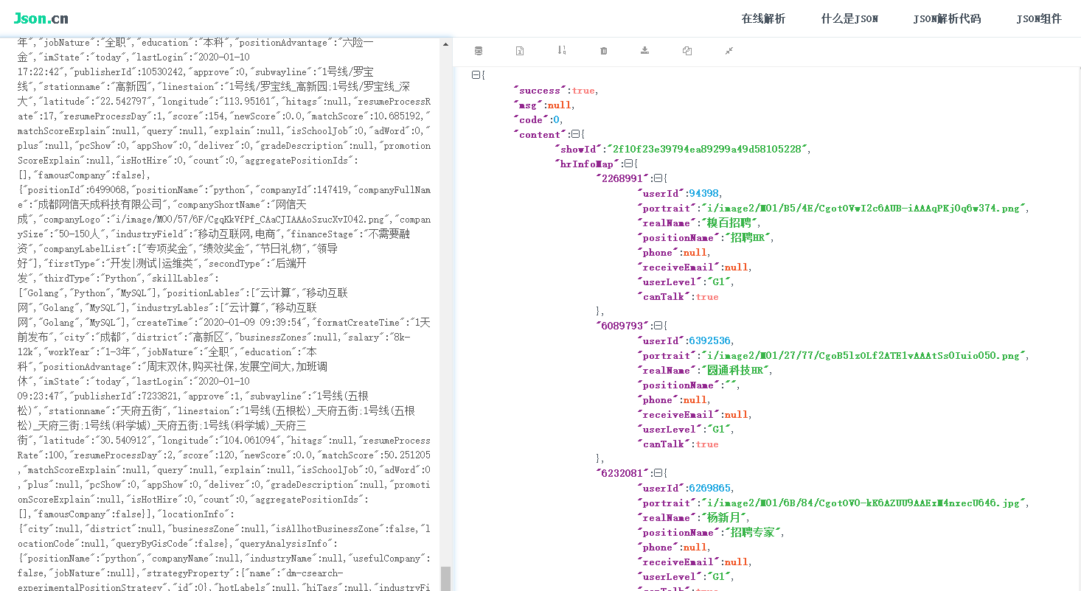Click the positionName value 招聘专家
Image resolution: width=1081 pixels, height=591 pixels.
pos(752,533)
